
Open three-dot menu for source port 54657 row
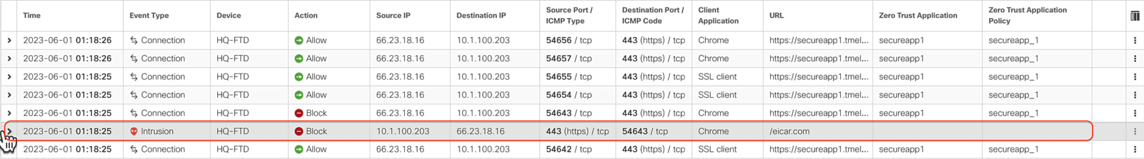[x=1135, y=59]
